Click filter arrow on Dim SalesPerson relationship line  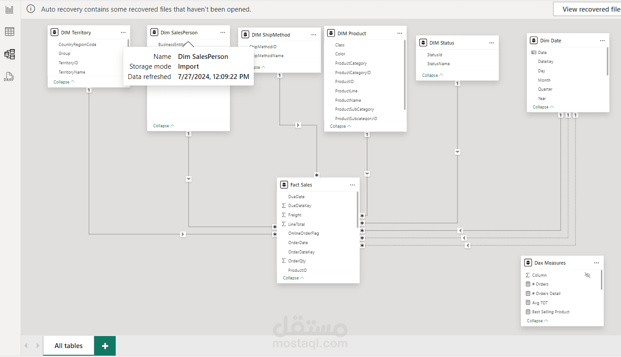pos(189,179)
